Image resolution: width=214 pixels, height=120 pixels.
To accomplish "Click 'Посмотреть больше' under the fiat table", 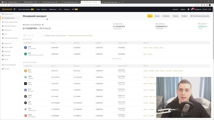I will tap(116, 59).
